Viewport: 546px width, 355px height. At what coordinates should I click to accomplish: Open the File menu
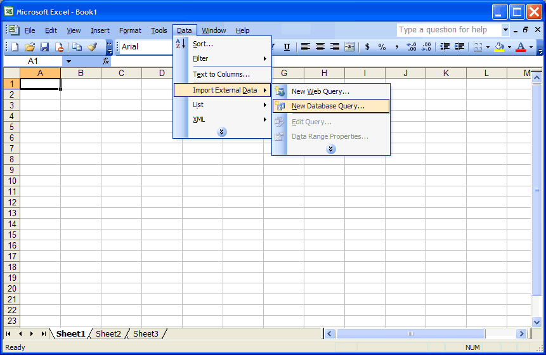[30, 30]
